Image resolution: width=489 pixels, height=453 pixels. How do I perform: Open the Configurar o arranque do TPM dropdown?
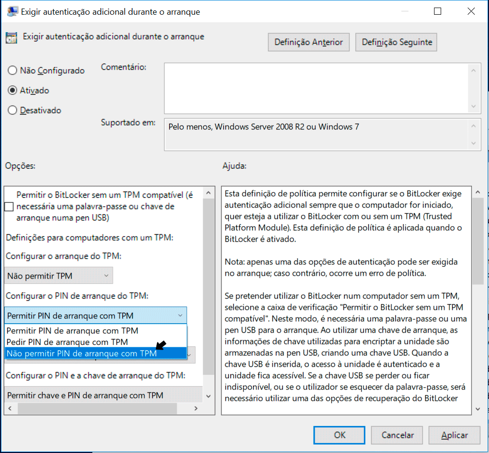tap(59, 276)
